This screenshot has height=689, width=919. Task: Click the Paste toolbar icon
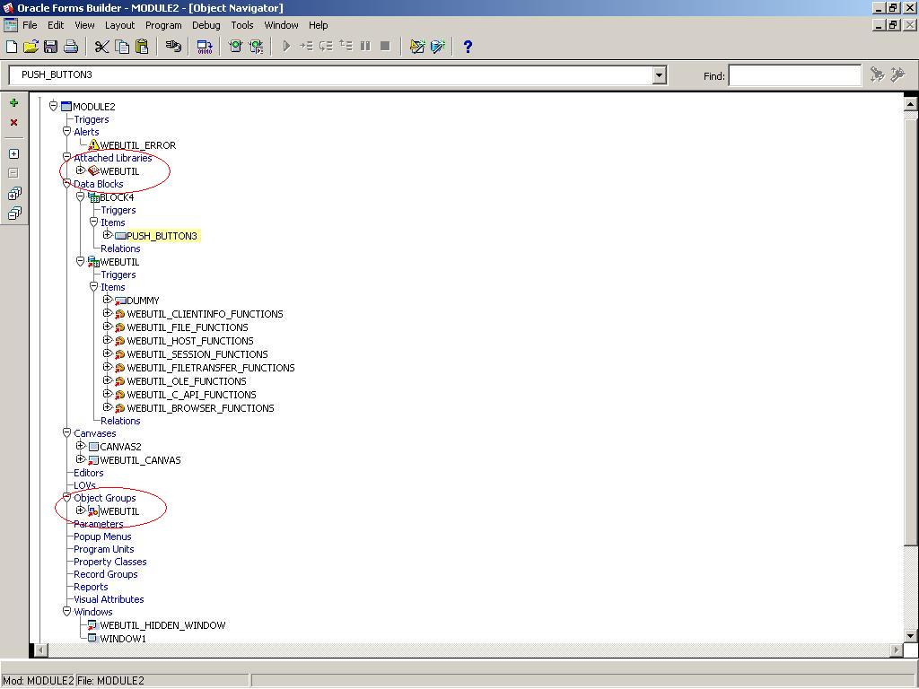coord(142,47)
